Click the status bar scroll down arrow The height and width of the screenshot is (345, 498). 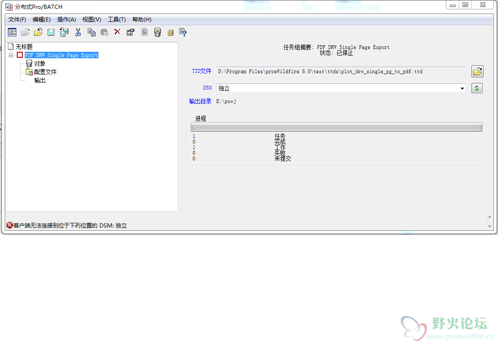coord(490,226)
